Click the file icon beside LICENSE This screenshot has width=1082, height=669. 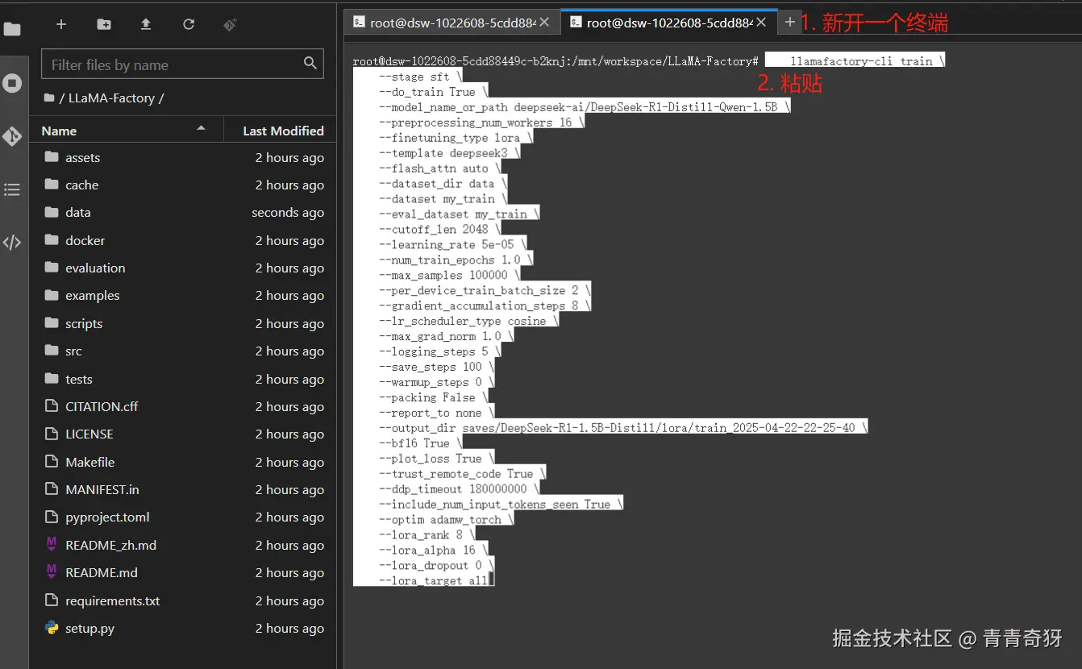[x=52, y=434]
